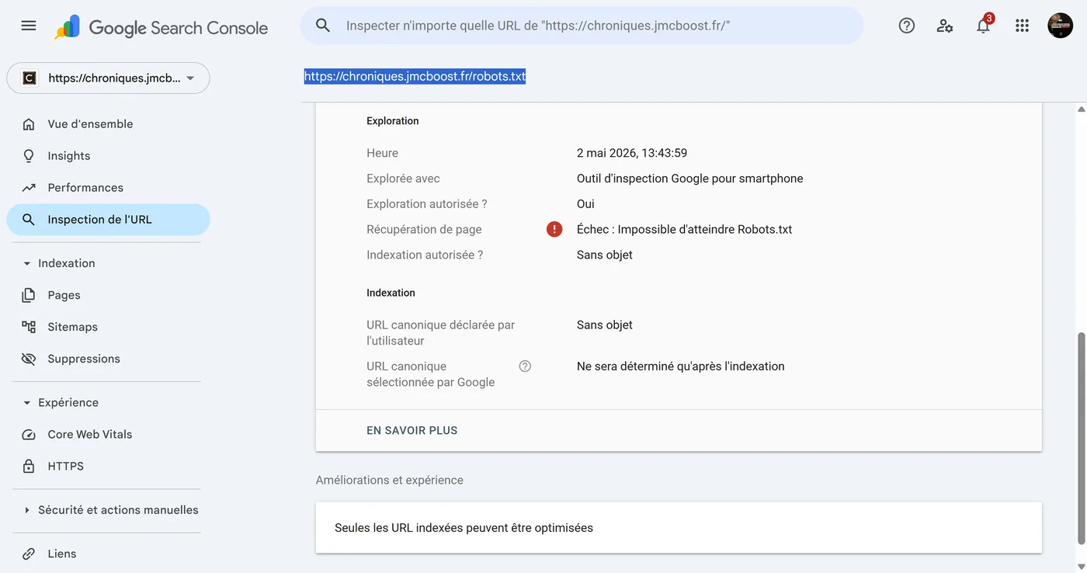
Task: Collapse the Indexation section
Action: click(x=59, y=263)
